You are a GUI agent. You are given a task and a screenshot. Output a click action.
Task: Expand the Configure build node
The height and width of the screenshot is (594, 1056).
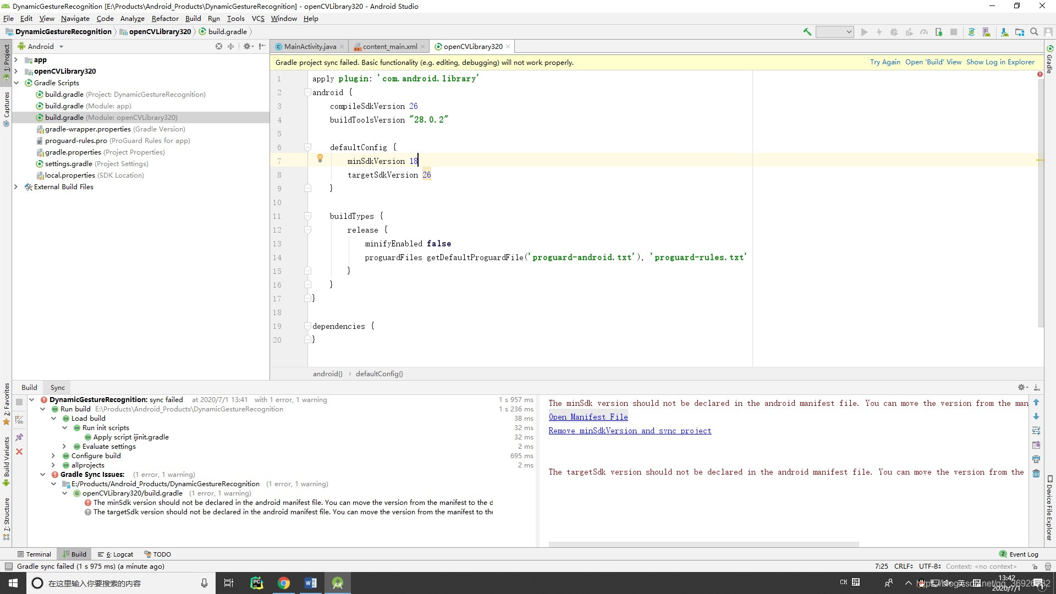[x=53, y=456]
